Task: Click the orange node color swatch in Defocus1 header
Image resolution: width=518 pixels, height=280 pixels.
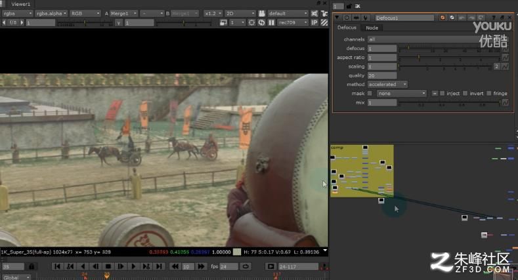Action: click(442, 18)
